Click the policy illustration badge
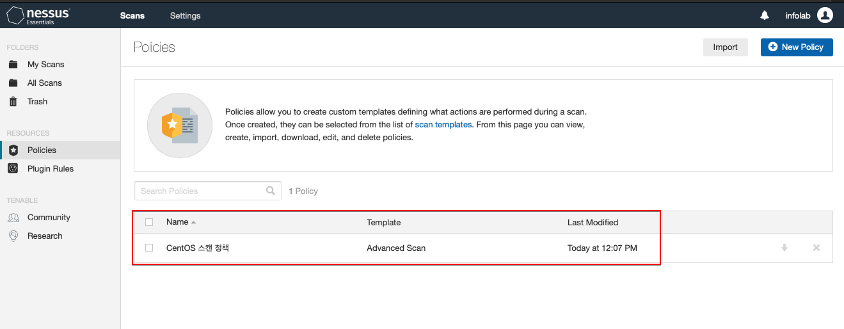Image resolution: width=844 pixels, height=329 pixels. tap(179, 125)
